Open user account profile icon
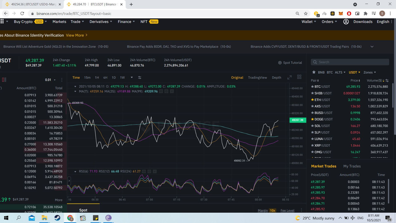396x223 pixels. pyautogui.click(x=346, y=22)
